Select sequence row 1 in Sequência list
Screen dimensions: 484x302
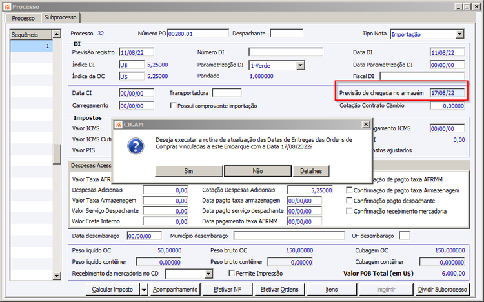point(31,46)
